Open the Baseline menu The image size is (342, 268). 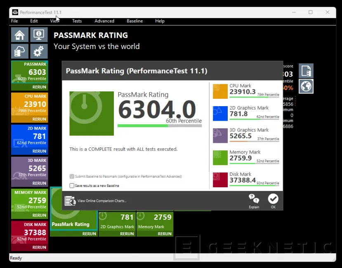(x=134, y=21)
